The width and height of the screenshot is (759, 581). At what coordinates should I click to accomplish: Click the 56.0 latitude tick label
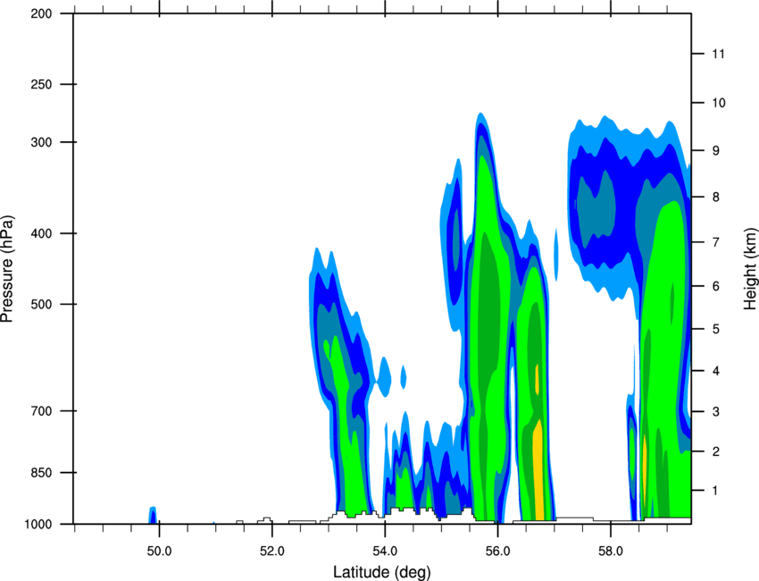point(497,552)
